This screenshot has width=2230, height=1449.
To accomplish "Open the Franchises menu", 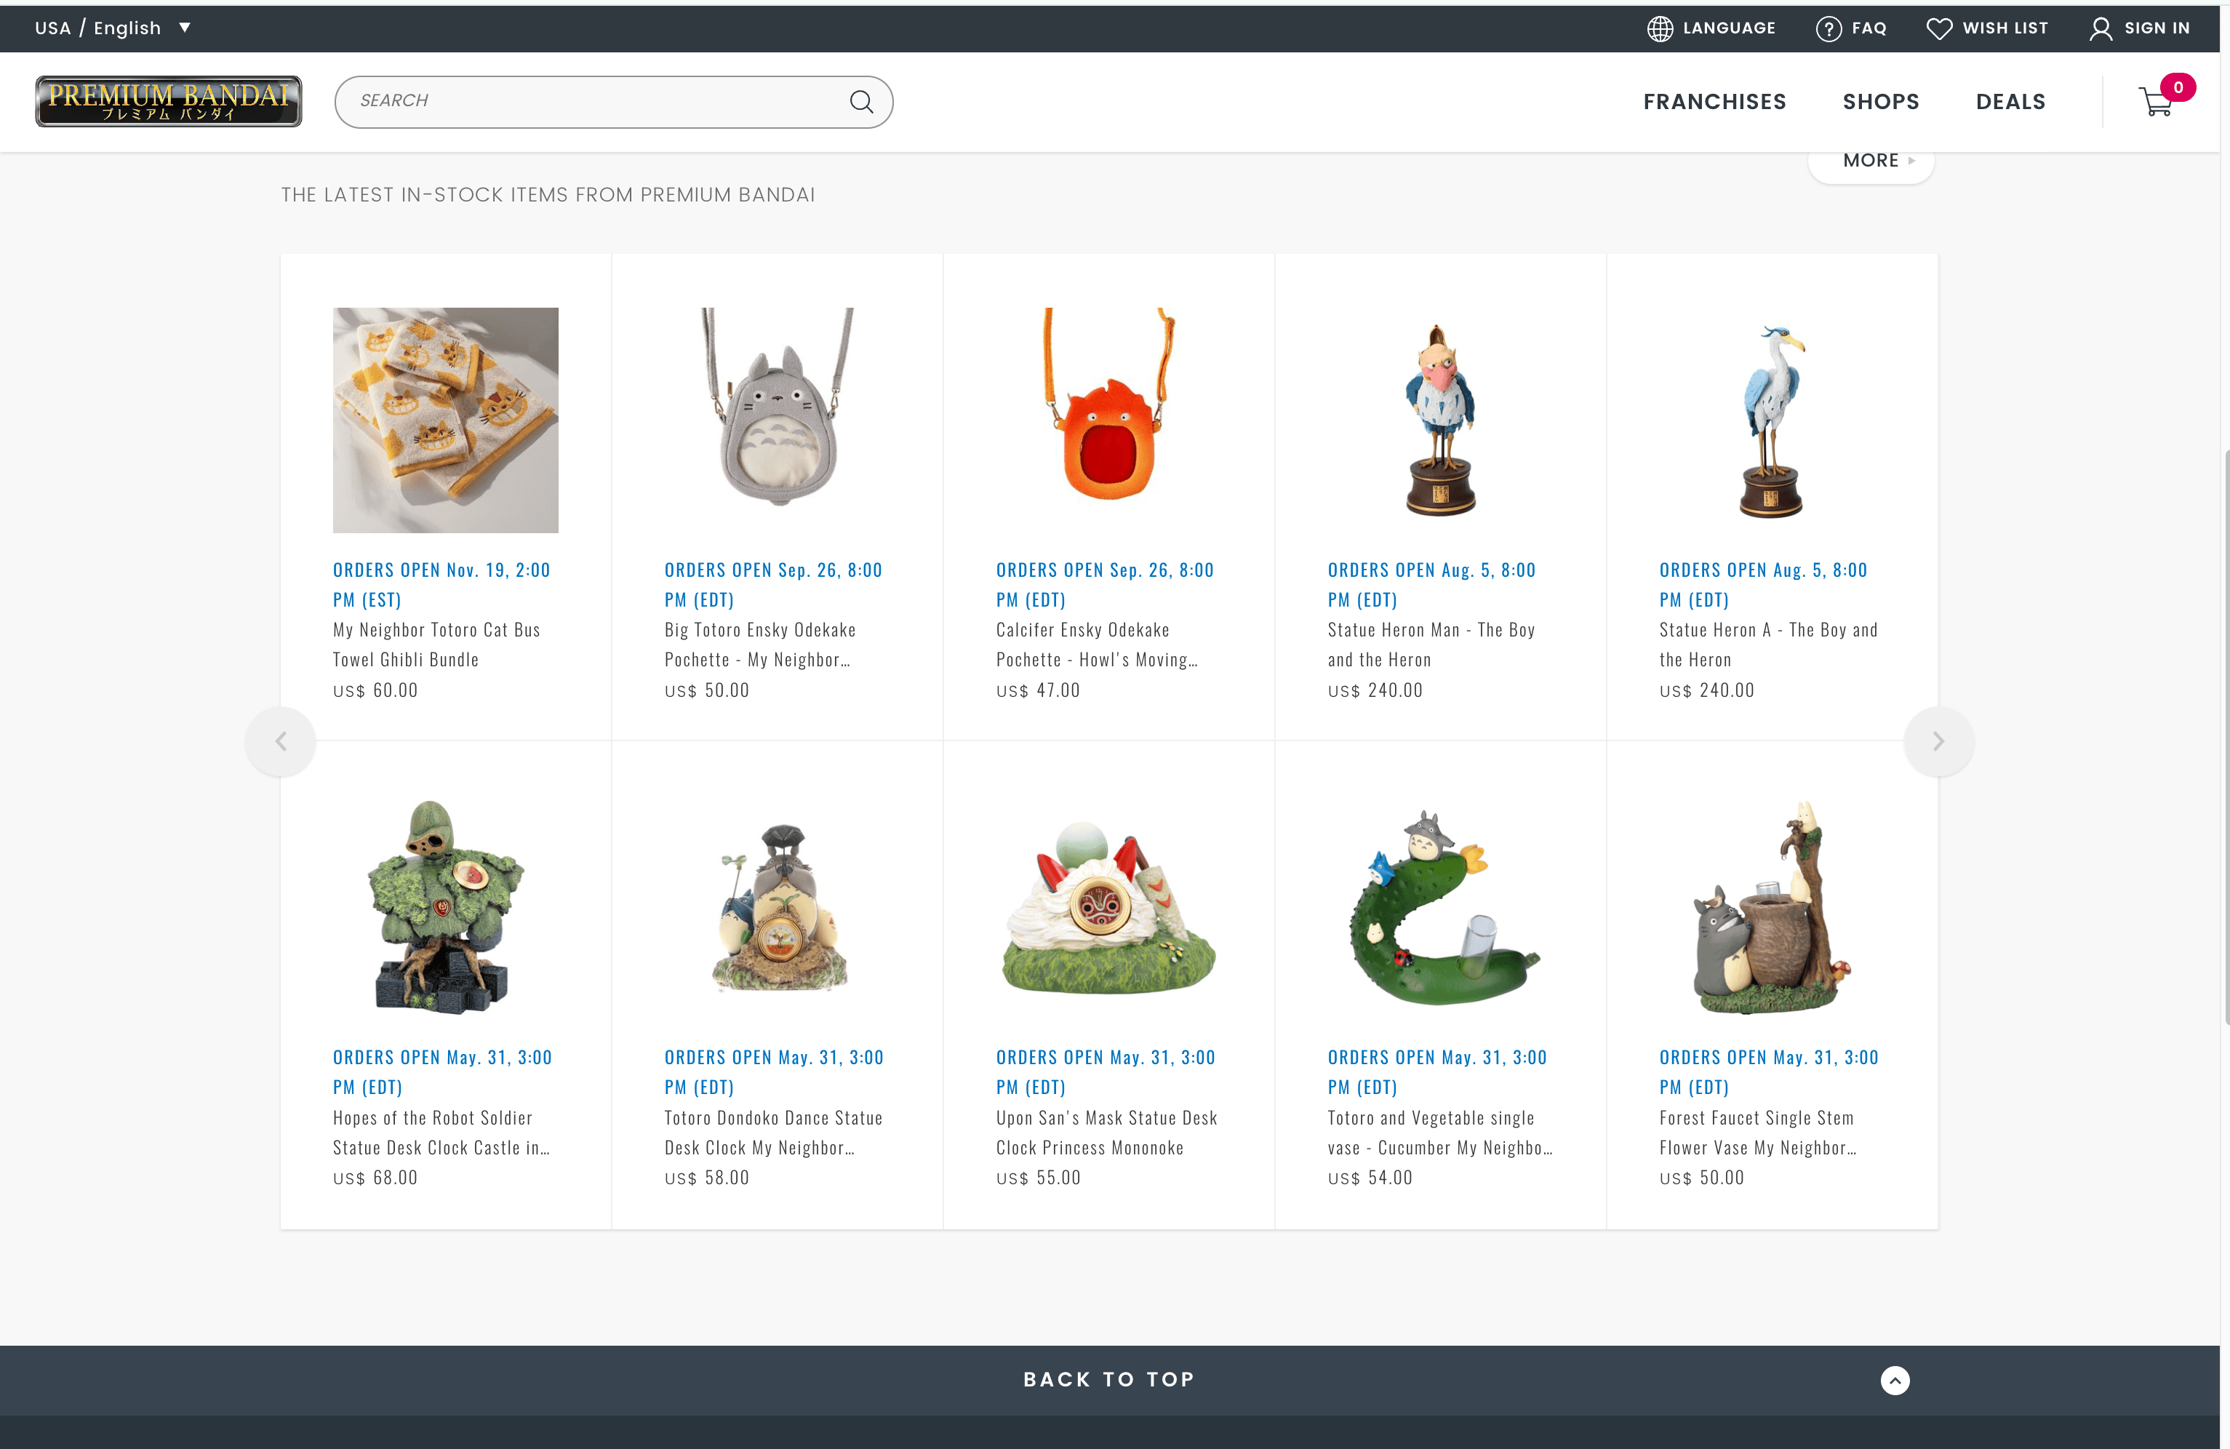I will 1714,102.
